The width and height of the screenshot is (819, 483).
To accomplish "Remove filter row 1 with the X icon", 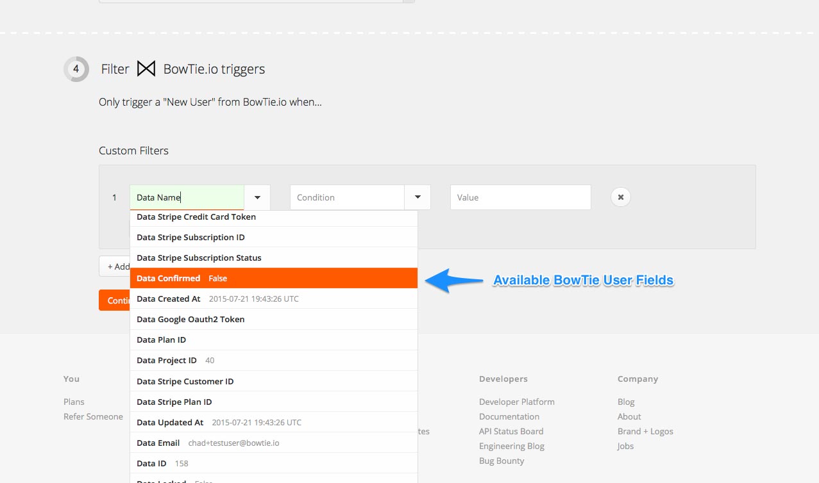I will [x=620, y=197].
